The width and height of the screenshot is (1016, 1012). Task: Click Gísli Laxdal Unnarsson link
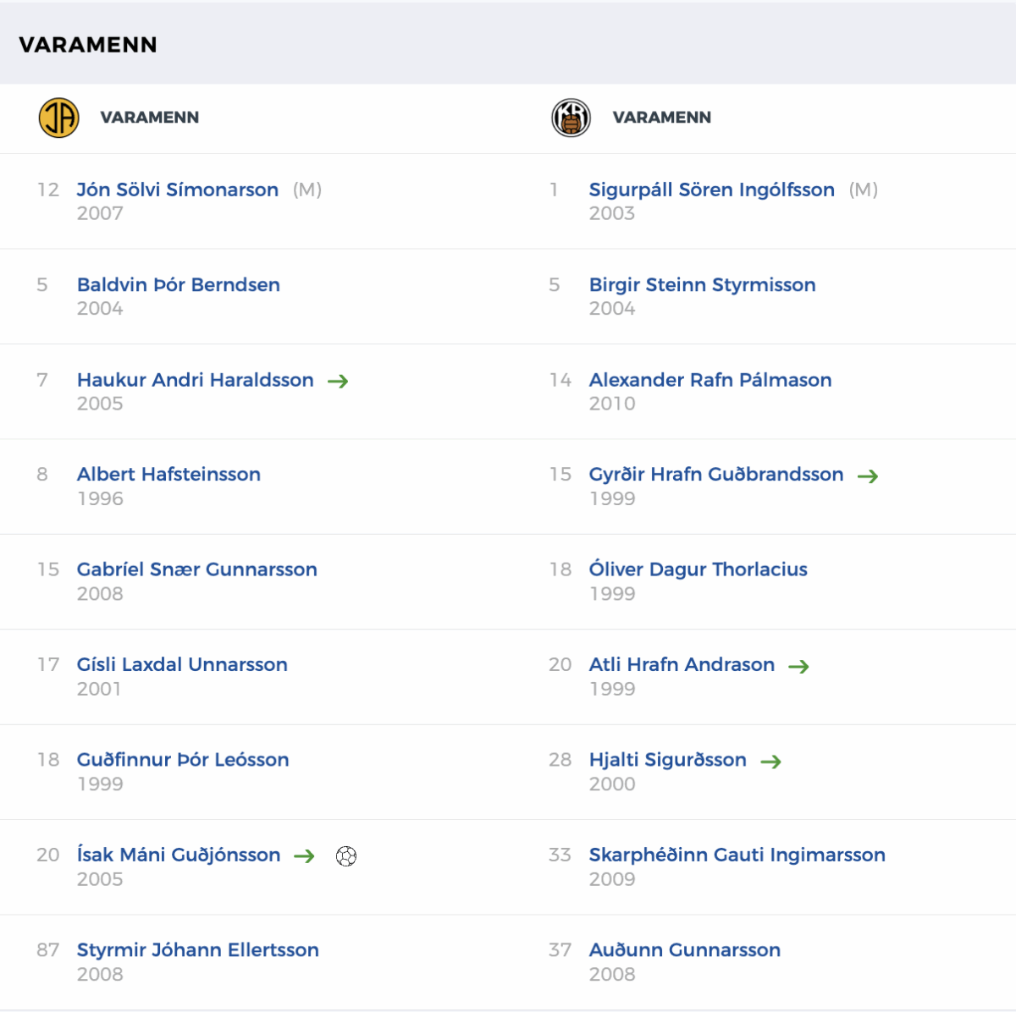pyautogui.click(x=182, y=664)
